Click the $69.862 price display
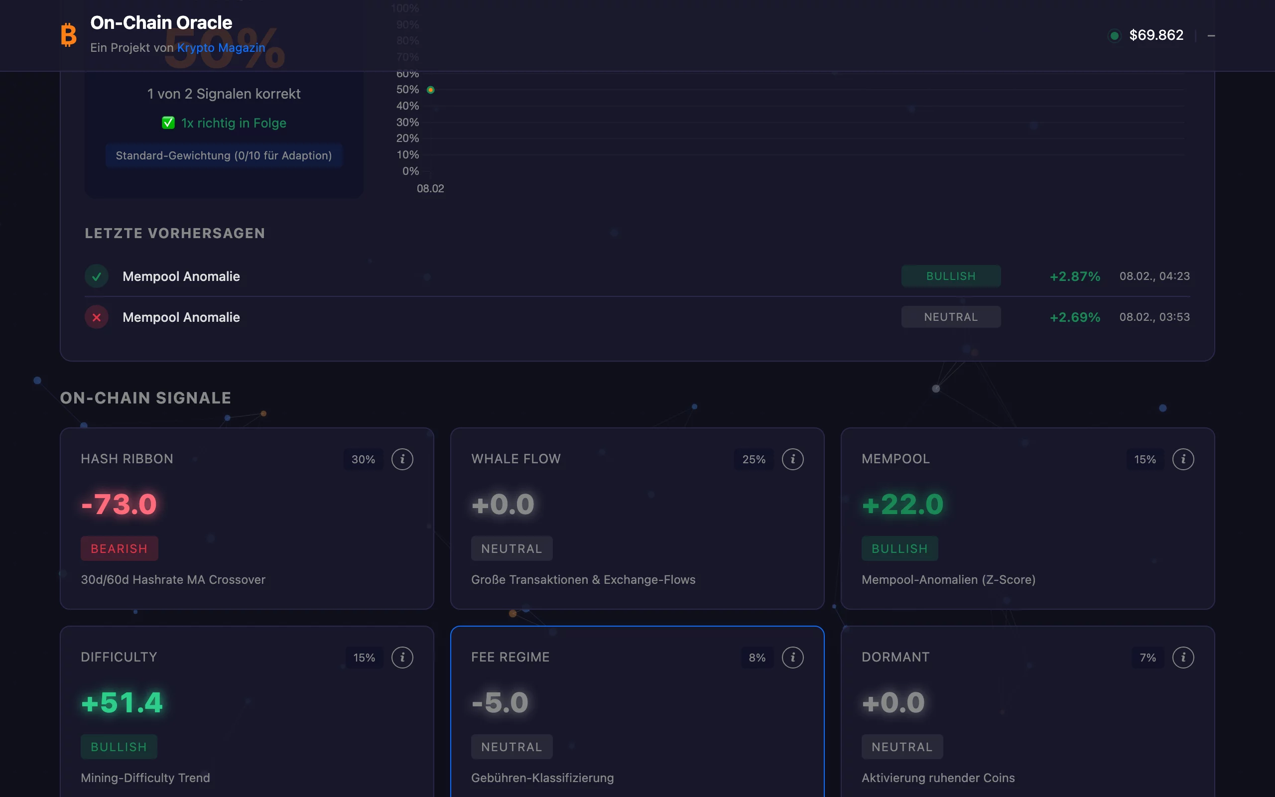This screenshot has height=797, width=1275. (x=1156, y=35)
